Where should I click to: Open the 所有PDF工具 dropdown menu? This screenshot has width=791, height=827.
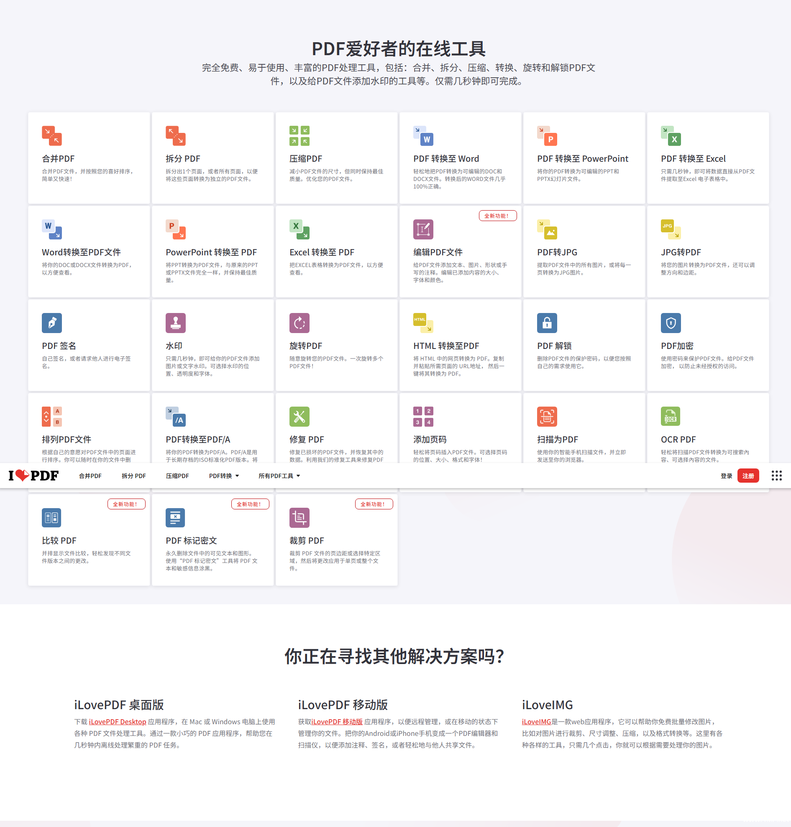coord(279,476)
